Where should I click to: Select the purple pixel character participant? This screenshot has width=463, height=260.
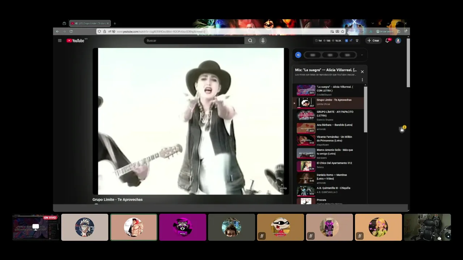(x=330, y=227)
